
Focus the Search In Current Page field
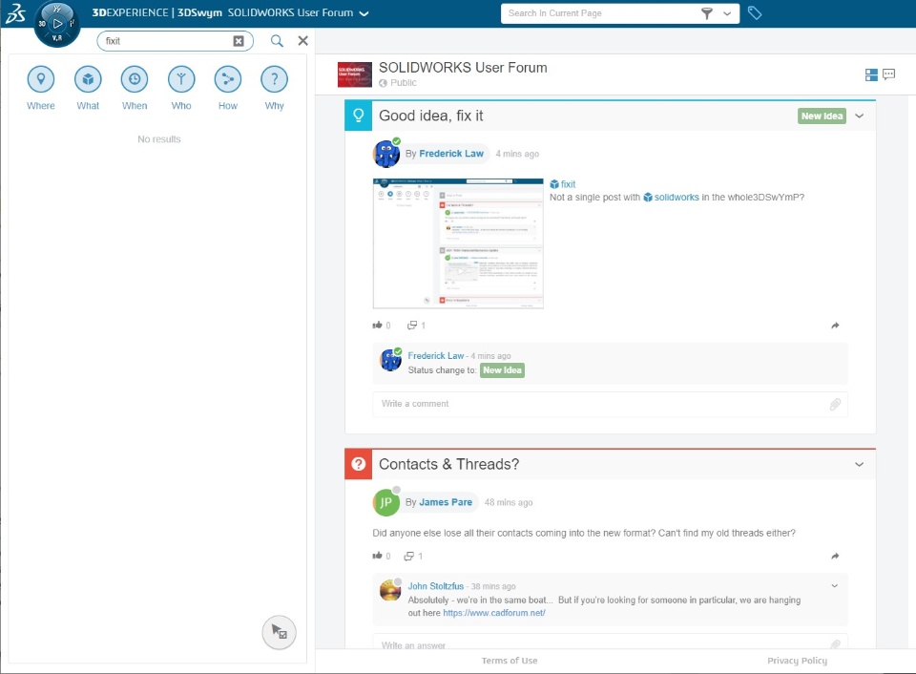(600, 13)
